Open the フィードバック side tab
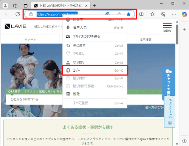Screen dimensions: 189x146 pos(170,112)
